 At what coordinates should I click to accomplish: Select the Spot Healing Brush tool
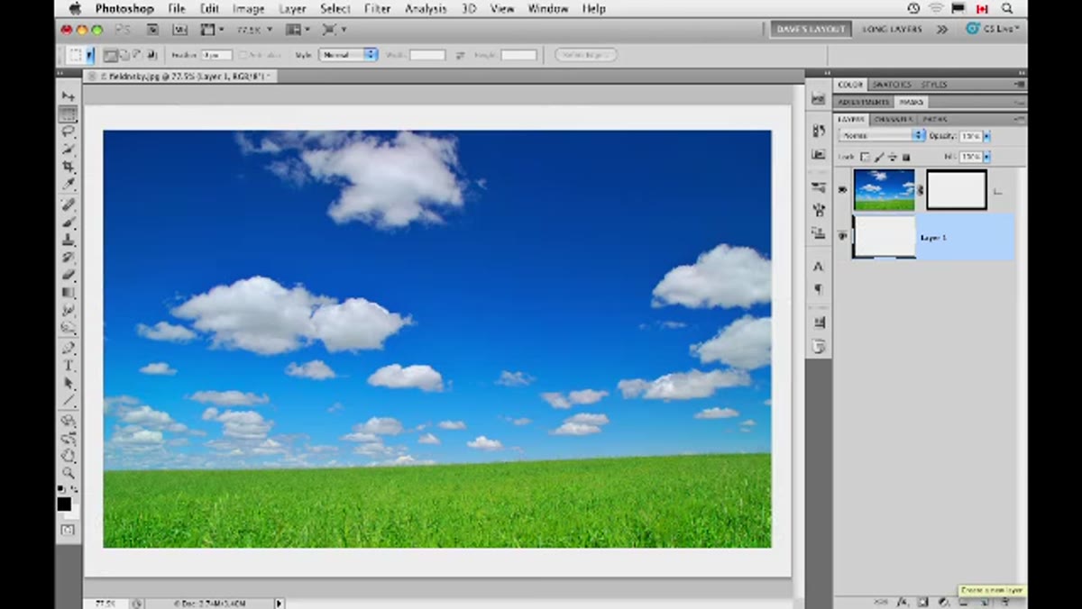(x=69, y=205)
